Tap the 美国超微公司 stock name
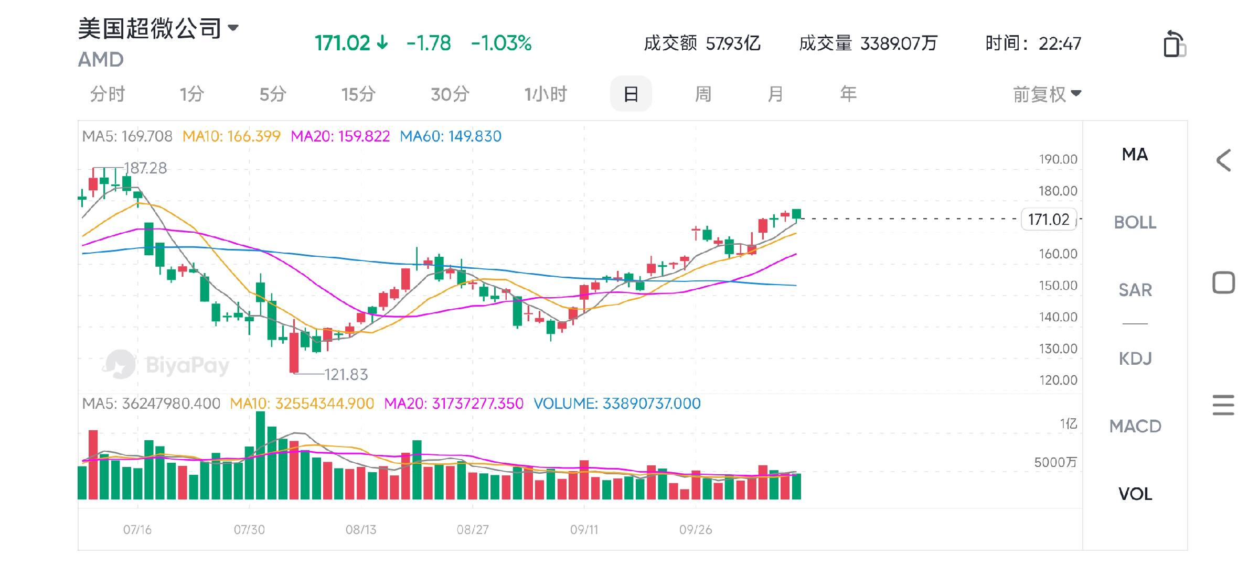The image size is (1259, 566). [150, 28]
